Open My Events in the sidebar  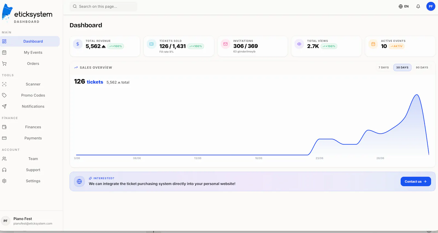click(30, 52)
